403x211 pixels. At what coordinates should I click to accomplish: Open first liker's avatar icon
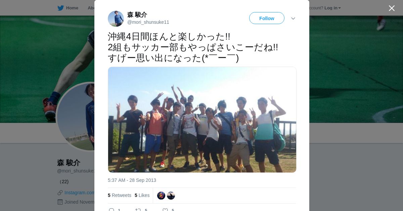click(161, 196)
